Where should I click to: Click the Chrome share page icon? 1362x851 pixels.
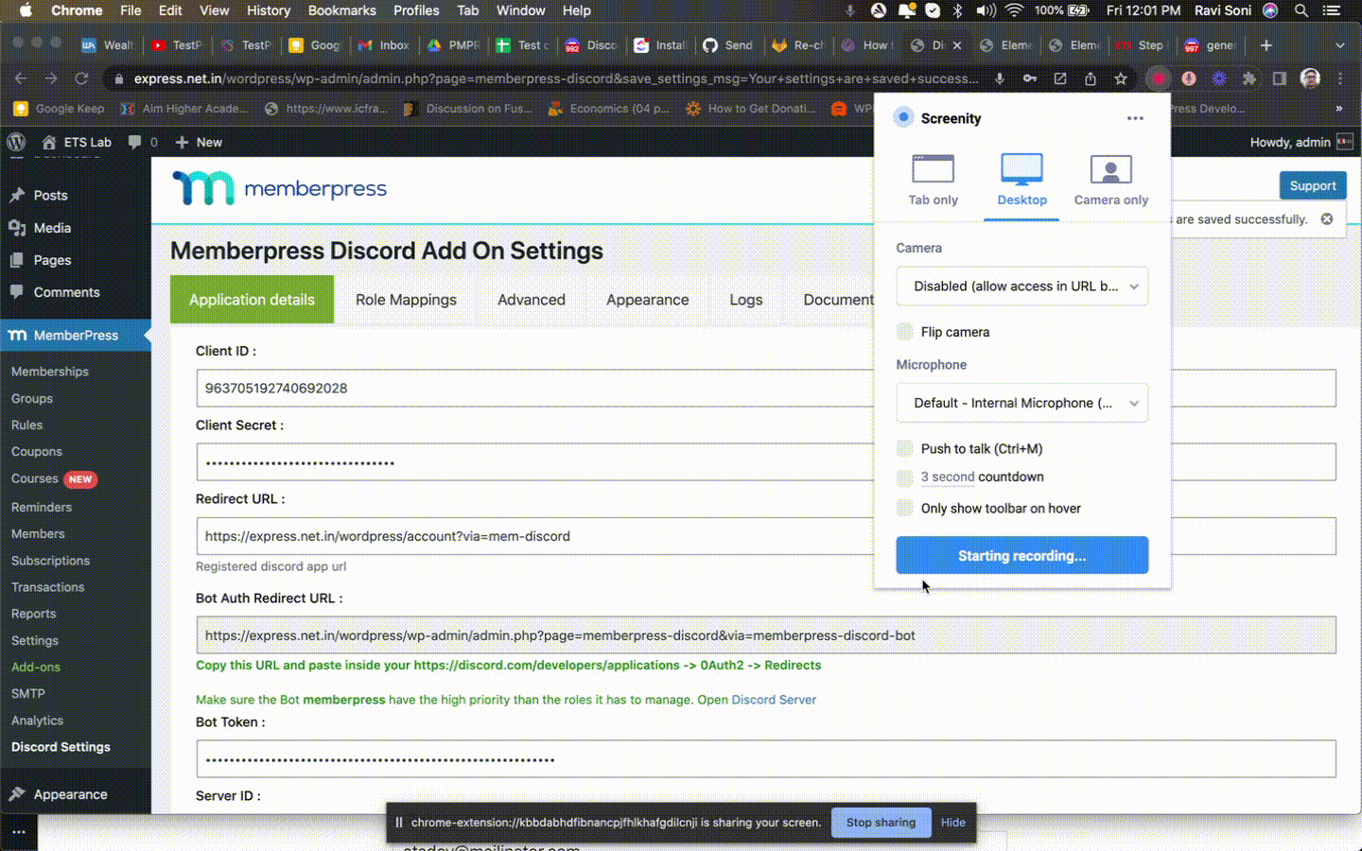click(1091, 78)
